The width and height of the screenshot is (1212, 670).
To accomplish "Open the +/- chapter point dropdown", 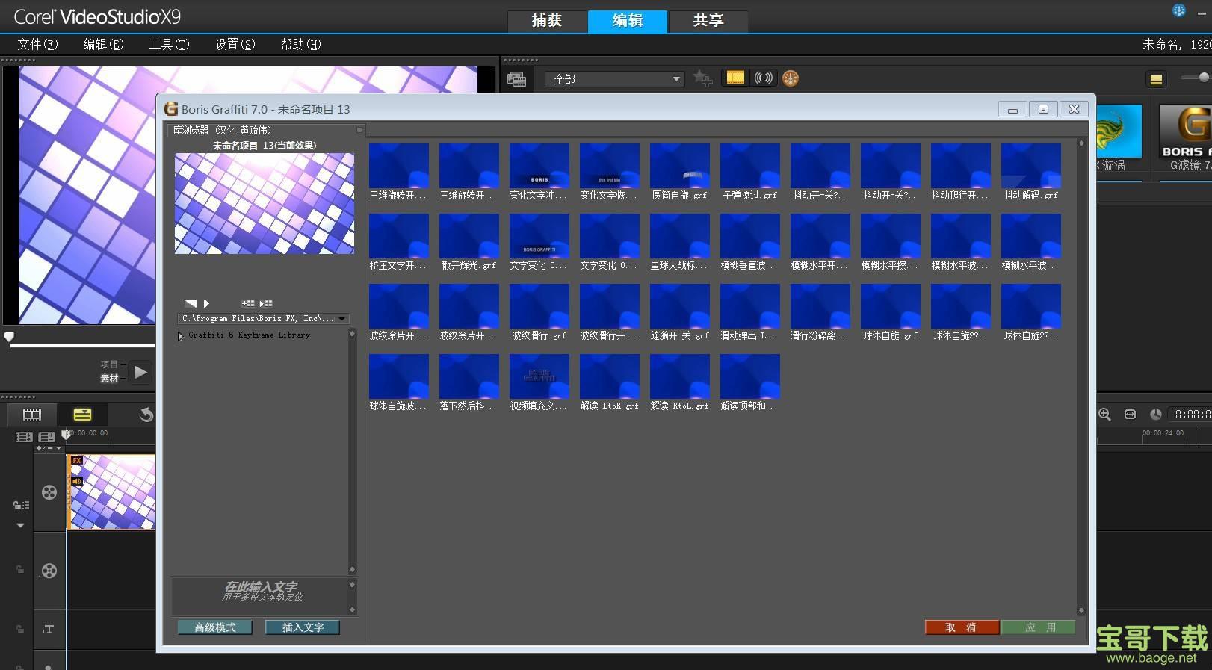I will [x=49, y=448].
